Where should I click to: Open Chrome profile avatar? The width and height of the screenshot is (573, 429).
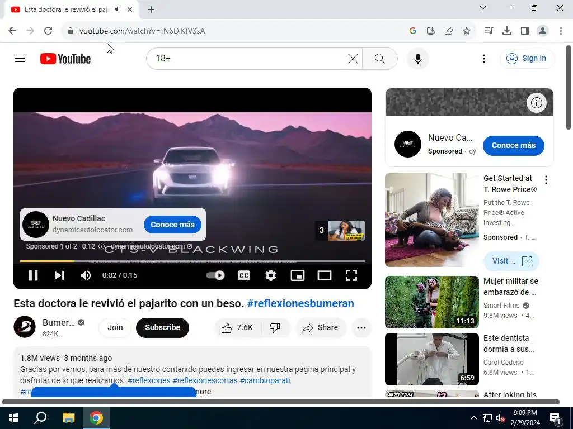click(x=543, y=31)
